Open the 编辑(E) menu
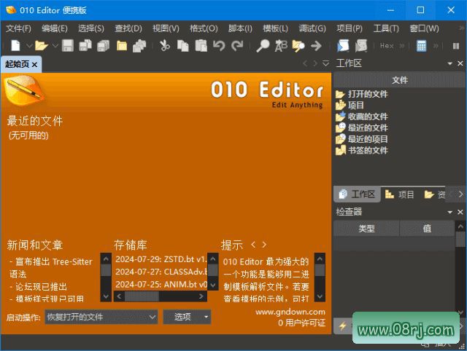 [55, 28]
